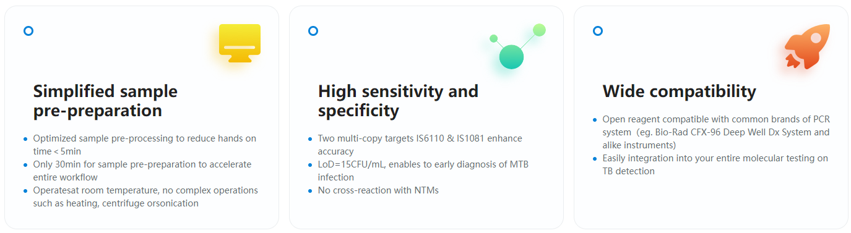Image resolution: width=851 pixels, height=233 pixels.
Task: Select the 'High sensitivity and specificity' heading
Action: click(x=398, y=101)
